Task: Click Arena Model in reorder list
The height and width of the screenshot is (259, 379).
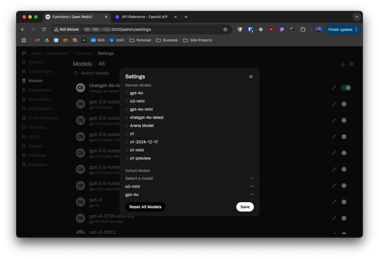Action: [142, 126]
